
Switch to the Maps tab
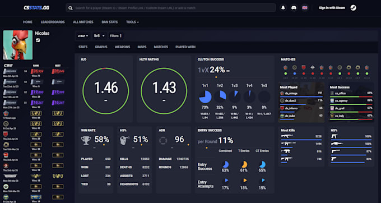point(142,47)
